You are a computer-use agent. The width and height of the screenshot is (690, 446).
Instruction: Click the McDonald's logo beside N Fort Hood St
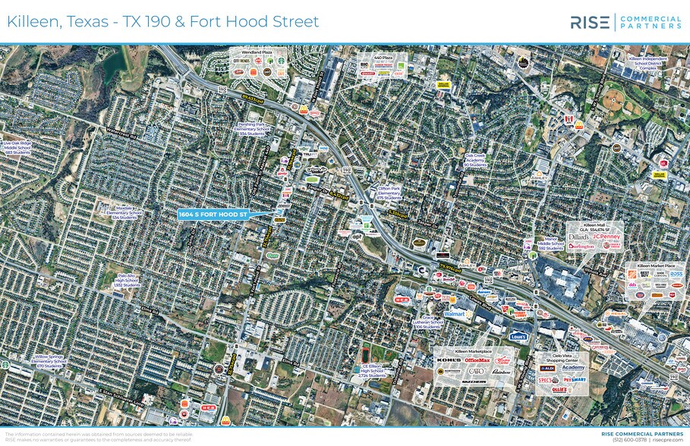pyautogui.click(x=304, y=108)
